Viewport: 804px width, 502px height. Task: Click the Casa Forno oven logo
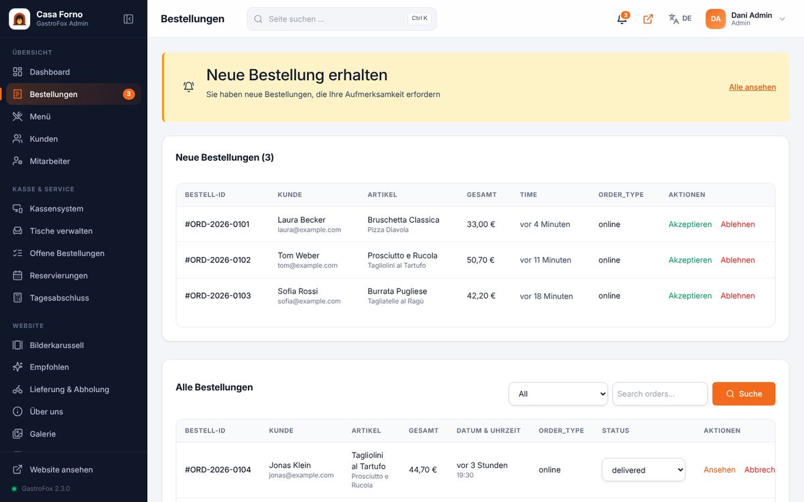19,19
